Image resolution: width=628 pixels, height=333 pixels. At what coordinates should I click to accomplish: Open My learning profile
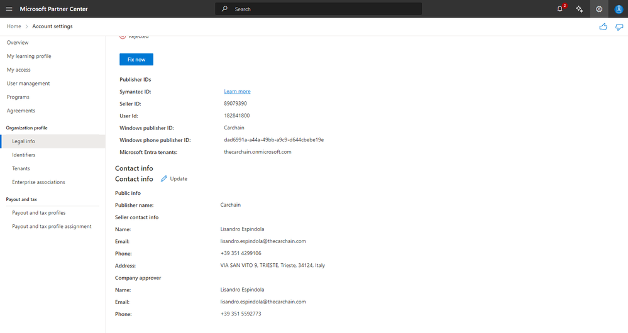(29, 56)
